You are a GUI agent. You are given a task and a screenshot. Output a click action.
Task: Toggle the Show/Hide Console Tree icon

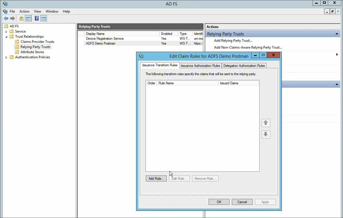(x=28, y=19)
